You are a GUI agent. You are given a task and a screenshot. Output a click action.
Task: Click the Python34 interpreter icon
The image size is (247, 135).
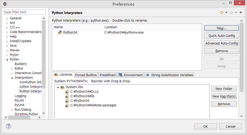[x=60, y=32]
